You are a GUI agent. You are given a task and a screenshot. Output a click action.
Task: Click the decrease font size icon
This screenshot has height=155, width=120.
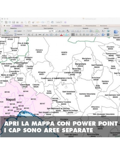[x=63, y=31]
